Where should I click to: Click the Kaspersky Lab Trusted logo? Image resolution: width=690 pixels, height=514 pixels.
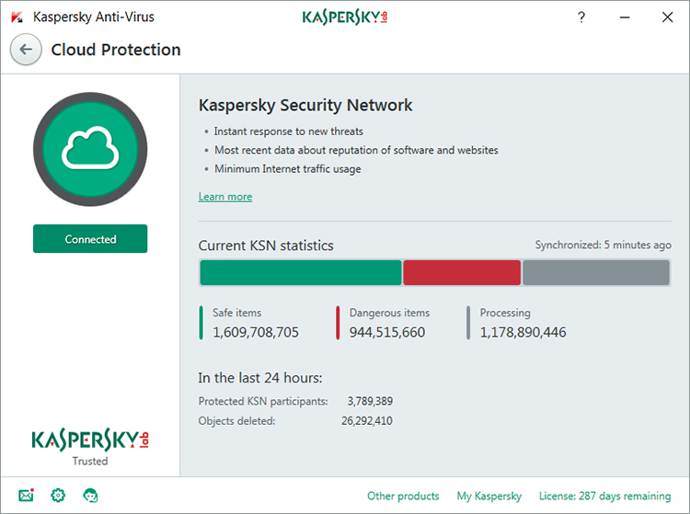pos(90,445)
